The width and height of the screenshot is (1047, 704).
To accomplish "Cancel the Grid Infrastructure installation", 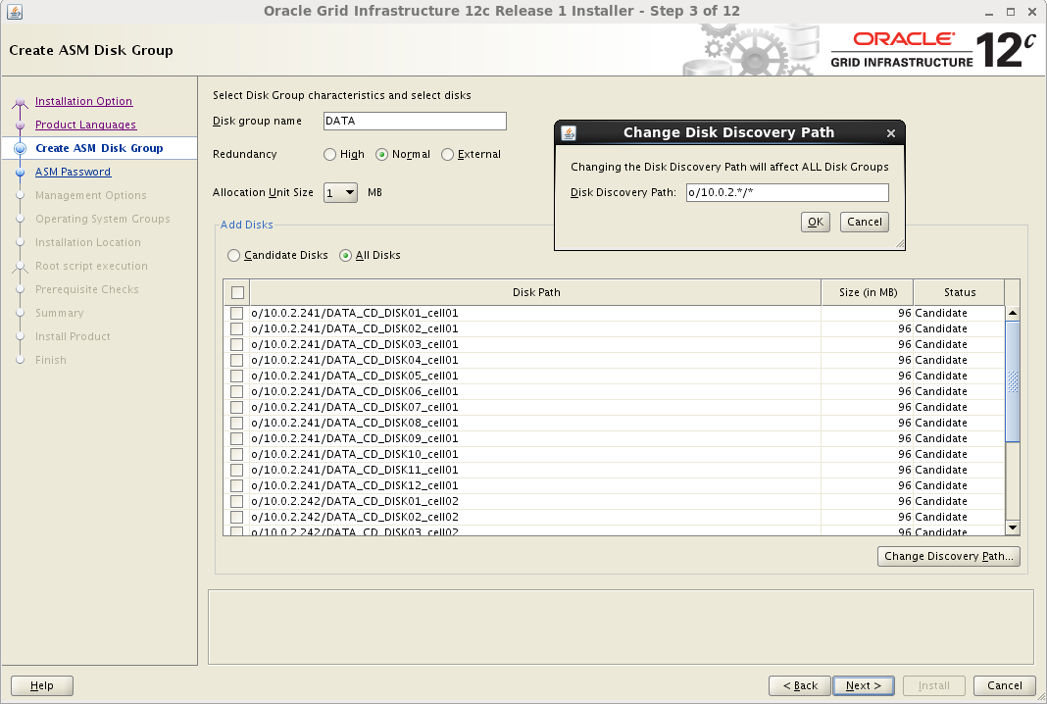I will click(x=1004, y=686).
